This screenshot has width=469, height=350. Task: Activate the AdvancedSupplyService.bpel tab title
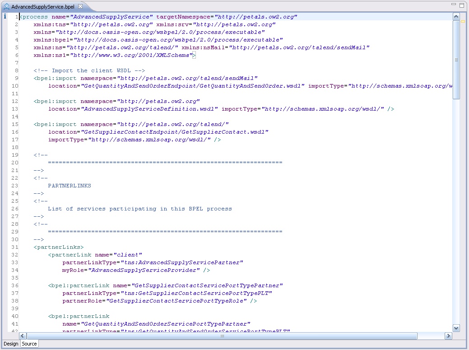pyautogui.click(x=43, y=7)
